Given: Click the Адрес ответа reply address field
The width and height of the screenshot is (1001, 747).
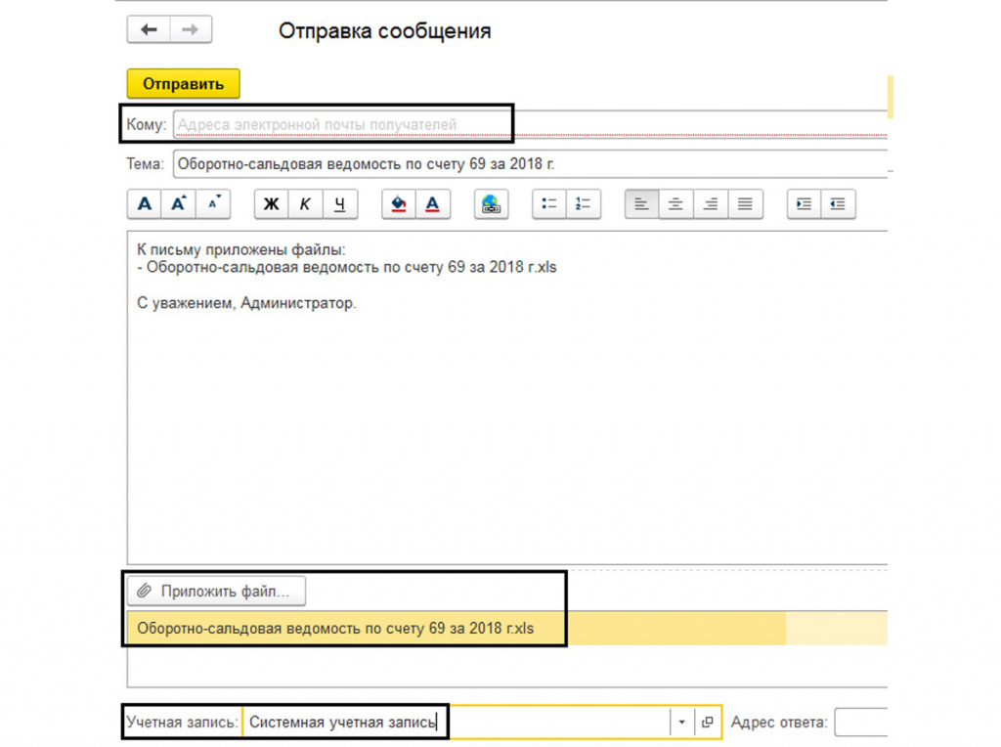Looking at the screenshot, I should (x=860, y=723).
